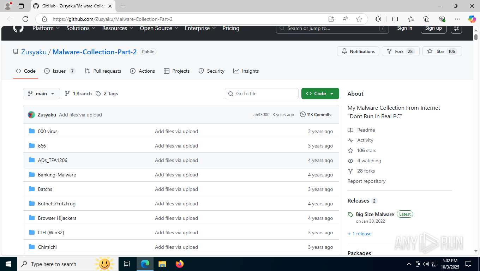This screenshot has height=271, width=480.
Task: Star the repository with Star button
Action: tap(442, 51)
